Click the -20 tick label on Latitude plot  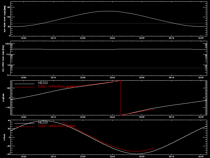[x=8, y=146]
